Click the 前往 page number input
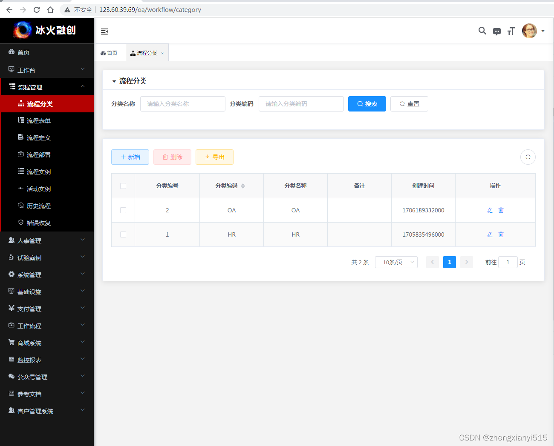554x446 pixels. (x=508, y=262)
